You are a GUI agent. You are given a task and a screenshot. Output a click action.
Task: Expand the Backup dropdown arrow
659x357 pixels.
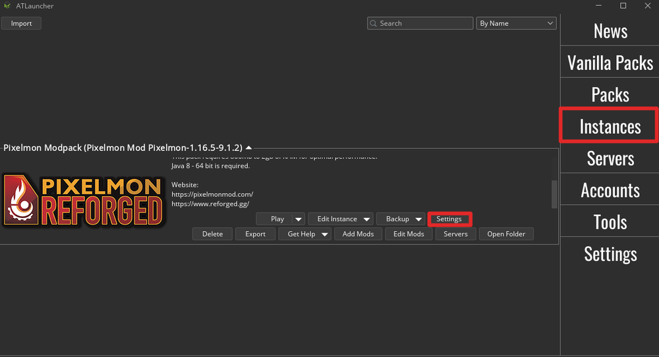419,219
